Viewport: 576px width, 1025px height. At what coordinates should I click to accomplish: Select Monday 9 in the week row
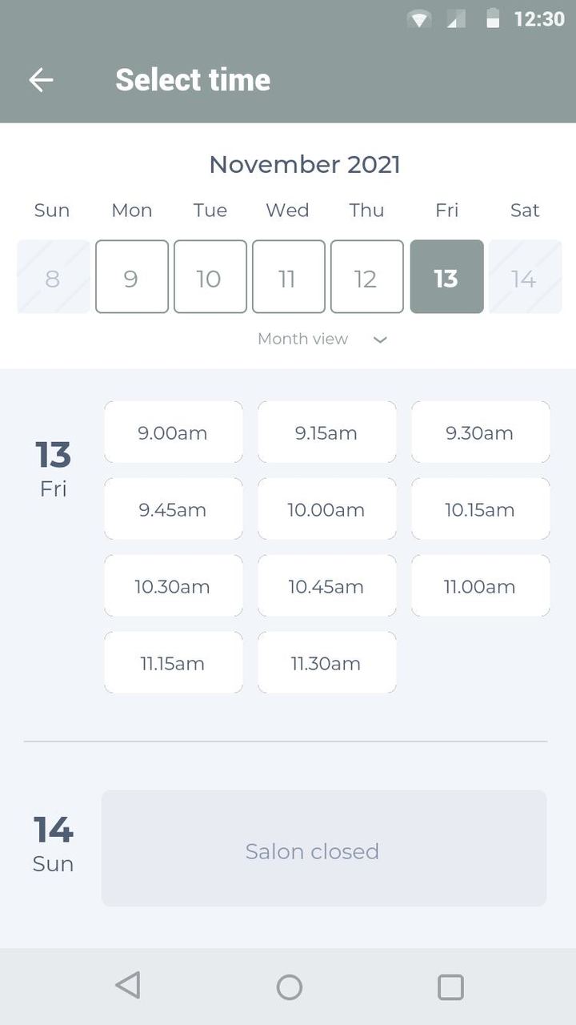(x=131, y=277)
